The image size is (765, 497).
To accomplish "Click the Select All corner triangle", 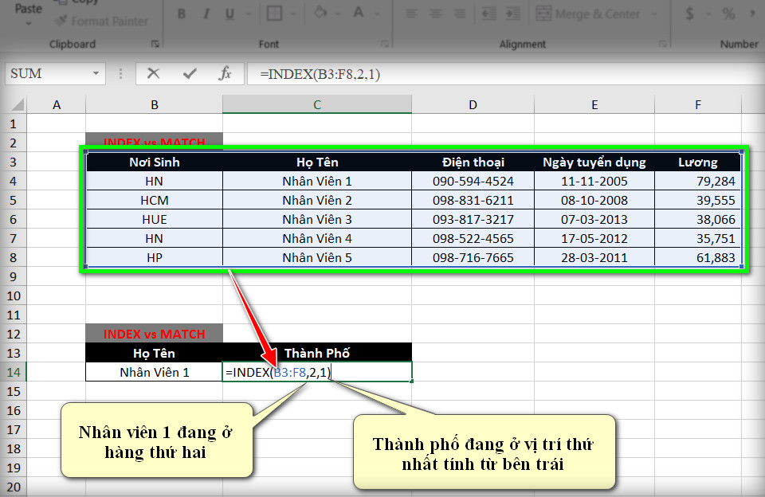I will click(x=17, y=104).
